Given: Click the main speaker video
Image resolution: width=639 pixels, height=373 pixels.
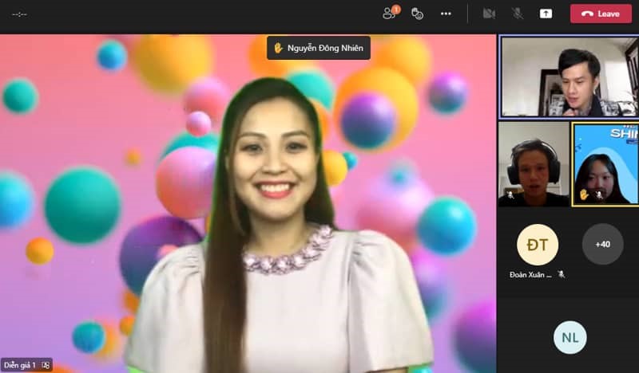Looking at the screenshot, I should [x=248, y=207].
